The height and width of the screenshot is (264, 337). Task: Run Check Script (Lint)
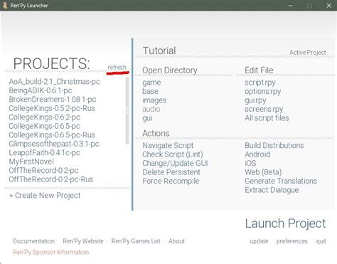pyautogui.click(x=173, y=154)
